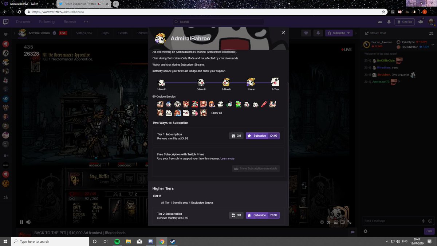Click the Learn more link about Twitch Prime

tap(227, 159)
